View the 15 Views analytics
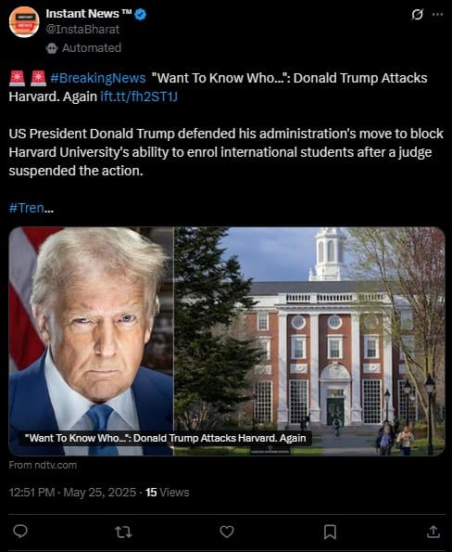The width and height of the screenshot is (452, 552). pos(168,492)
